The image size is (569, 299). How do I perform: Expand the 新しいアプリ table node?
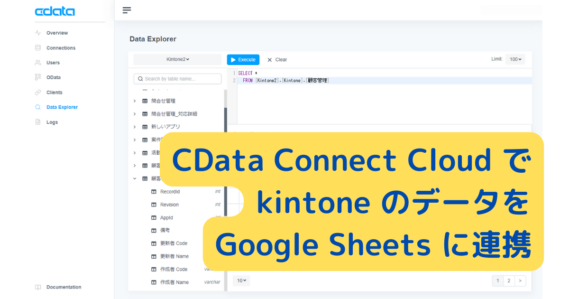point(135,127)
